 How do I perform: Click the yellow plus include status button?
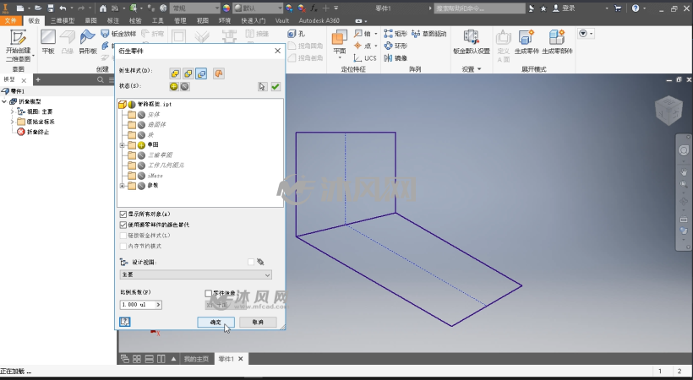pyautogui.click(x=174, y=87)
